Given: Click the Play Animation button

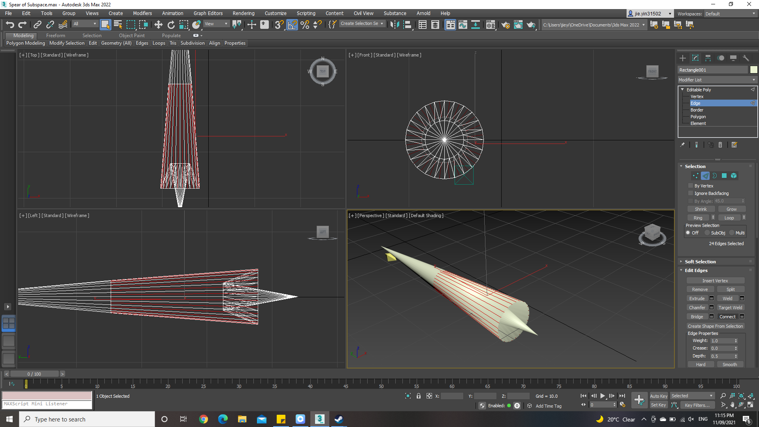Looking at the screenshot, I should click(602, 396).
